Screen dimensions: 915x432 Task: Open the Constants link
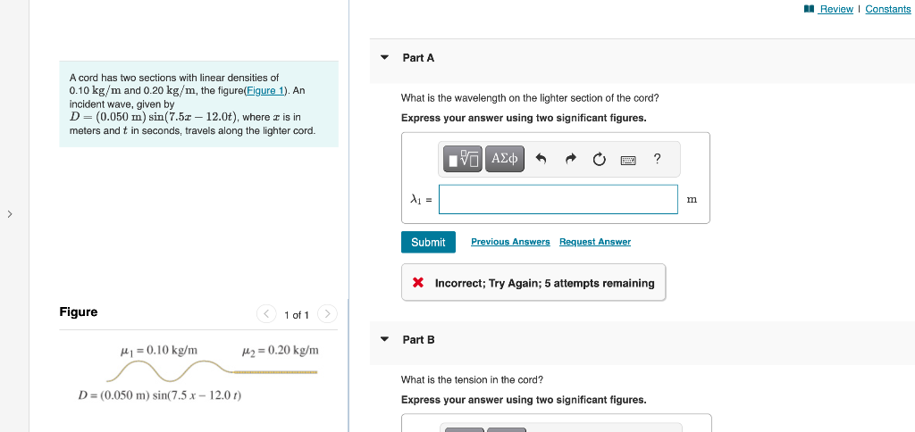click(887, 9)
